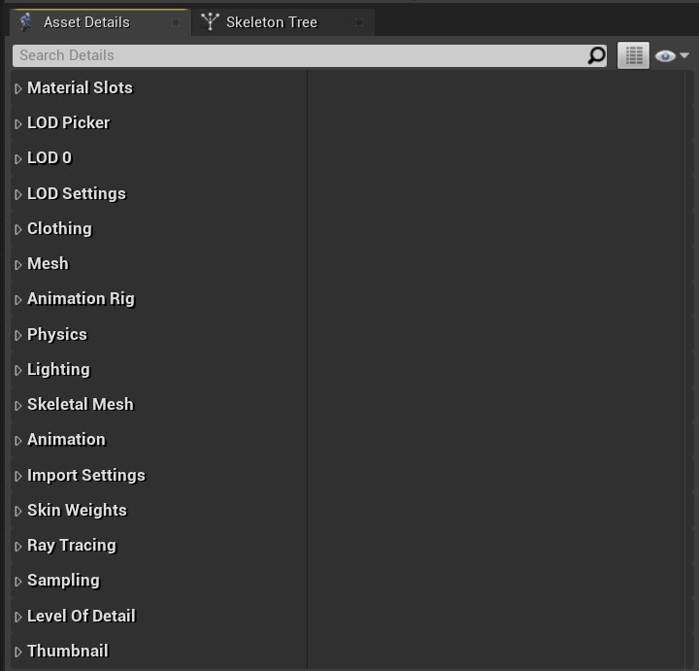Expand the Animation section arrow
The height and width of the screenshot is (671, 699).
click(x=17, y=441)
